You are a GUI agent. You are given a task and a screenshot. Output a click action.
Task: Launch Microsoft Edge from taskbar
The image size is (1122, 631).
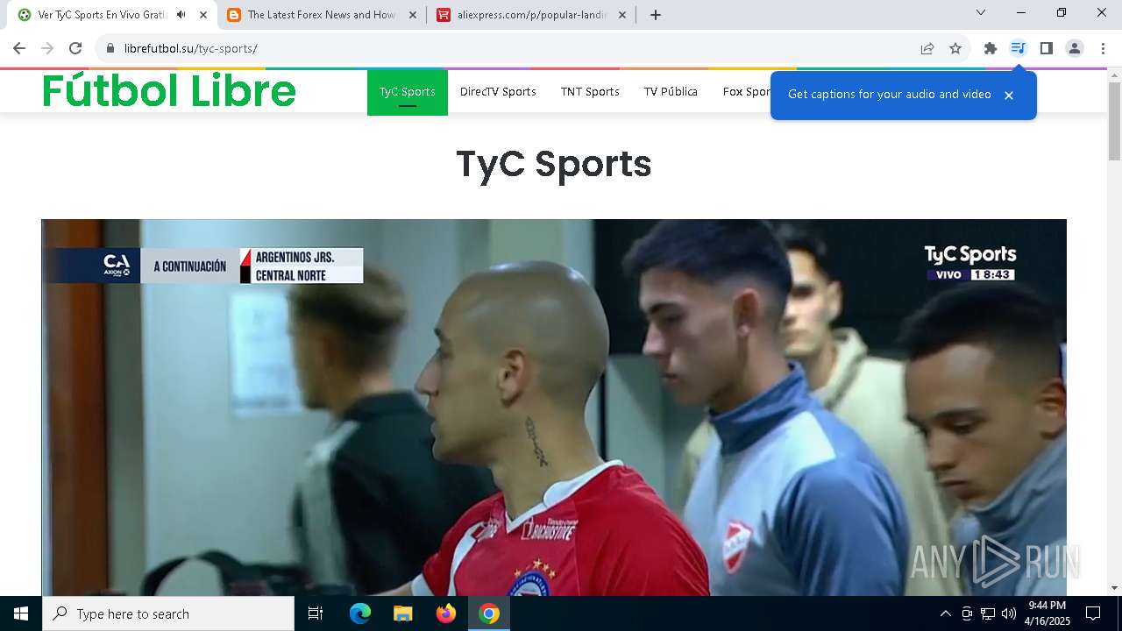tap(360, 613)
